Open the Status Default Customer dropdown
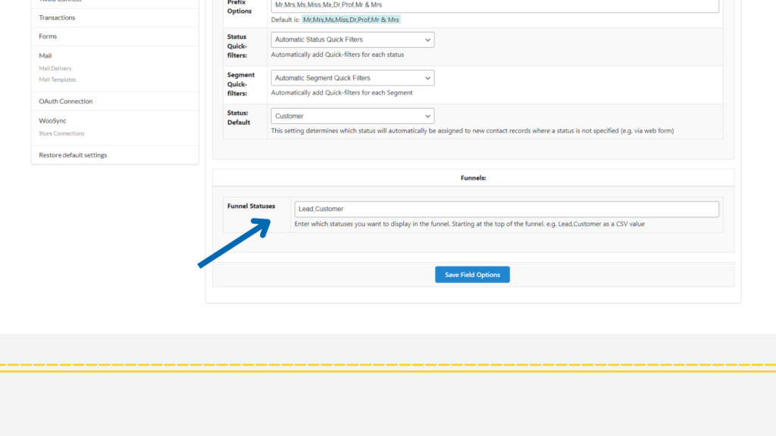The width and height of the screenshot is (776, 436). tap(352, 116)
